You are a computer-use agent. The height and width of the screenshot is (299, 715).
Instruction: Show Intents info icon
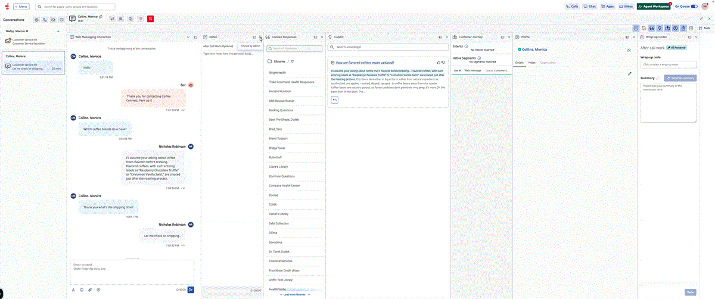(x=466, y=46)
